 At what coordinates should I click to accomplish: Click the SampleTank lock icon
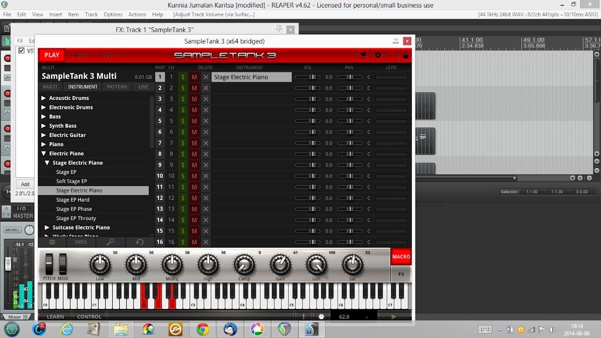point(406,55)
